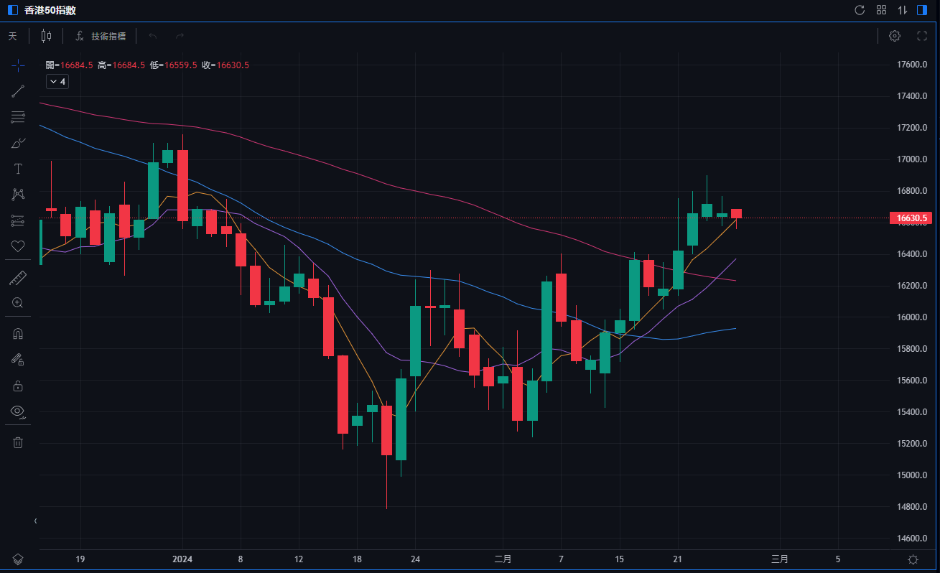
Task: Click the 17000.0 price axis label
Action: [913, 159]
